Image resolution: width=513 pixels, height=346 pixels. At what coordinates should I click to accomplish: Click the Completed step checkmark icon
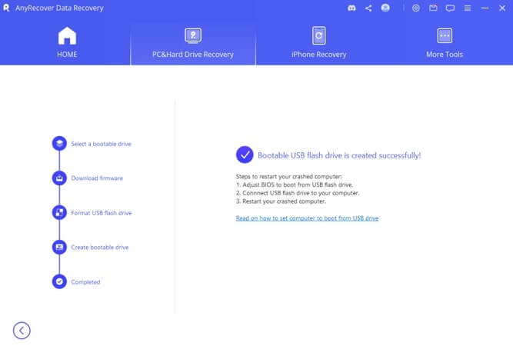pyautogui.click(x=59, y=281)
